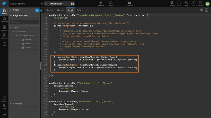Add a new page with plus button
This screenshot has height=118, width=211.
coord(37,10)
